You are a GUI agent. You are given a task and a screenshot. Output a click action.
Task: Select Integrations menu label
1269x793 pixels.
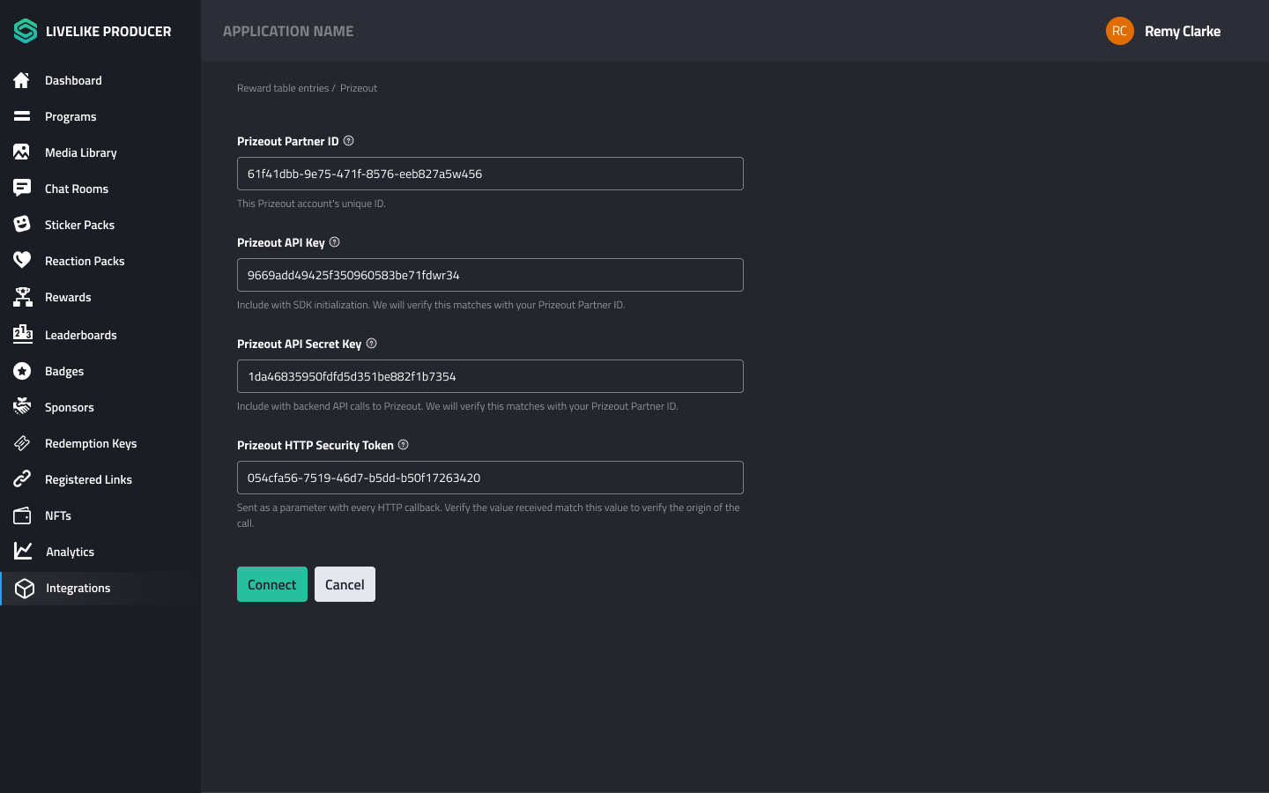click(x=78, y=588)
